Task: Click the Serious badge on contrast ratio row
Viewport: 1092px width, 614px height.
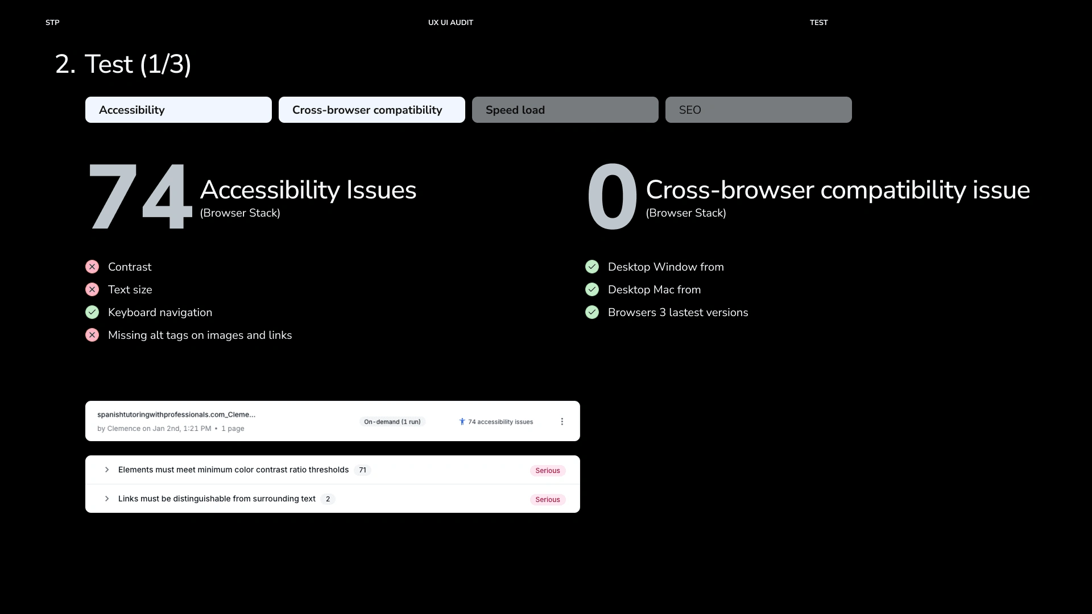Action: coord(548,470)
